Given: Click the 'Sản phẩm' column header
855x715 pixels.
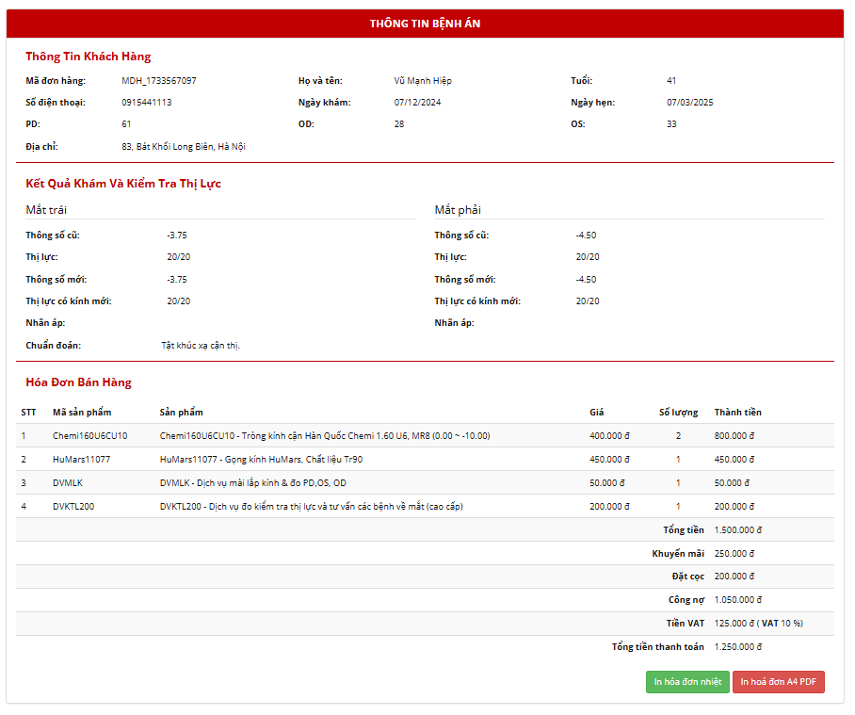Looking at the screenshot, I should click(181, 413).
